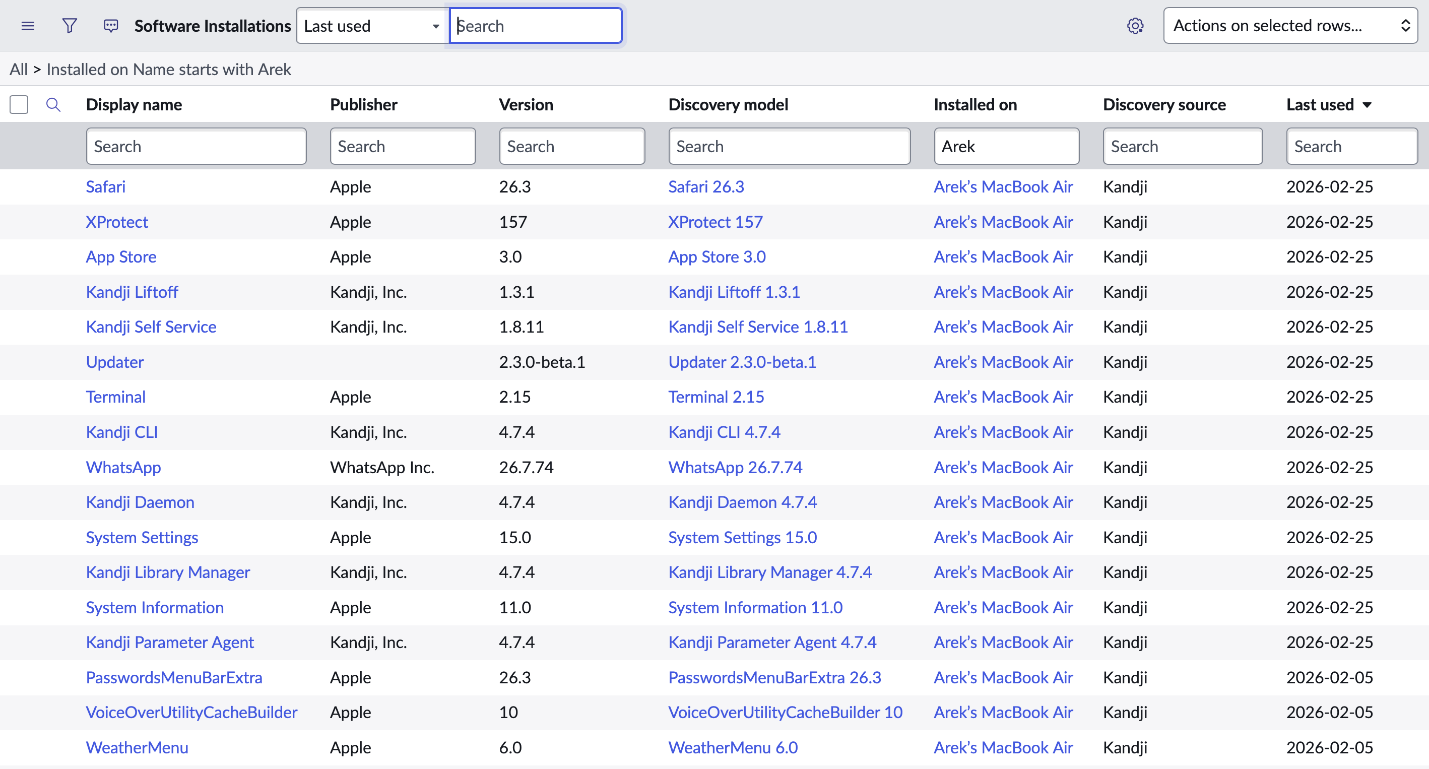Viewport: 1429px width, 769px height.
Task: Click version 2.3.0-beta.1 cell
Action: point(542,362)
